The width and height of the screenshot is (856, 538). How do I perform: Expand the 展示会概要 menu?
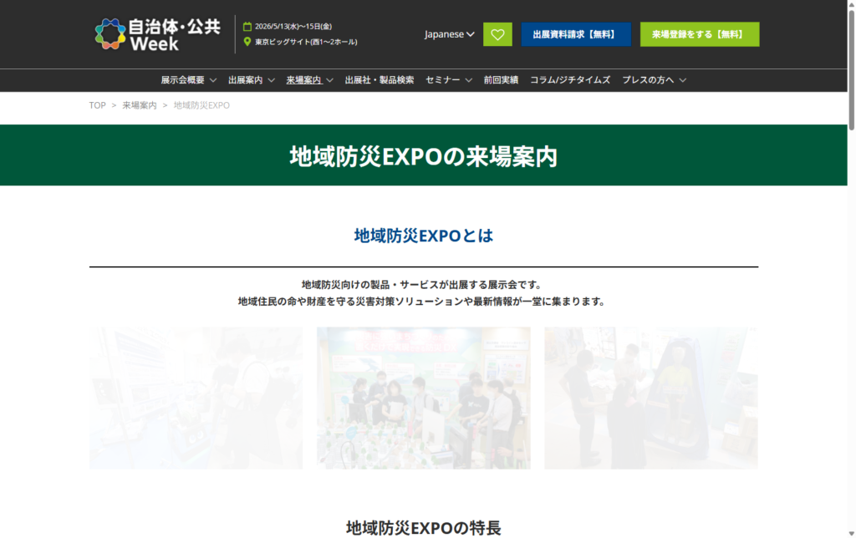(188, 80)
